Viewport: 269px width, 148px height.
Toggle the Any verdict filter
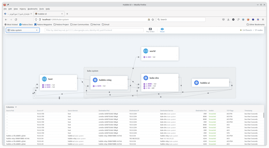(150, 30)
